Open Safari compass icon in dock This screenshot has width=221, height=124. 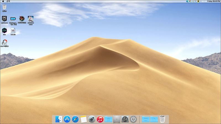click(x=75, y=119)
